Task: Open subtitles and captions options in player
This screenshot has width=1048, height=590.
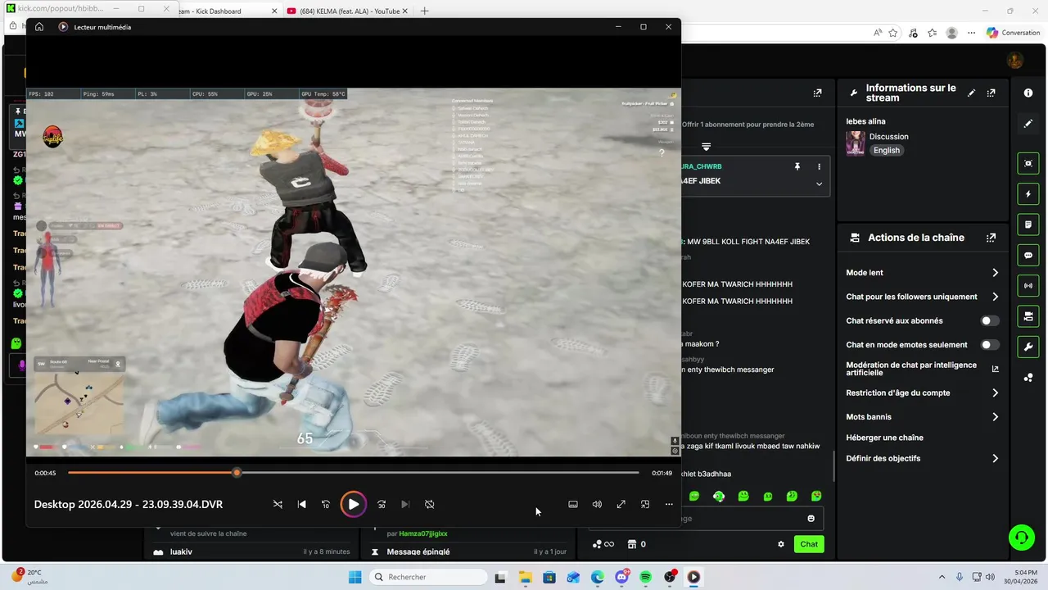Action: pos(573,504)
